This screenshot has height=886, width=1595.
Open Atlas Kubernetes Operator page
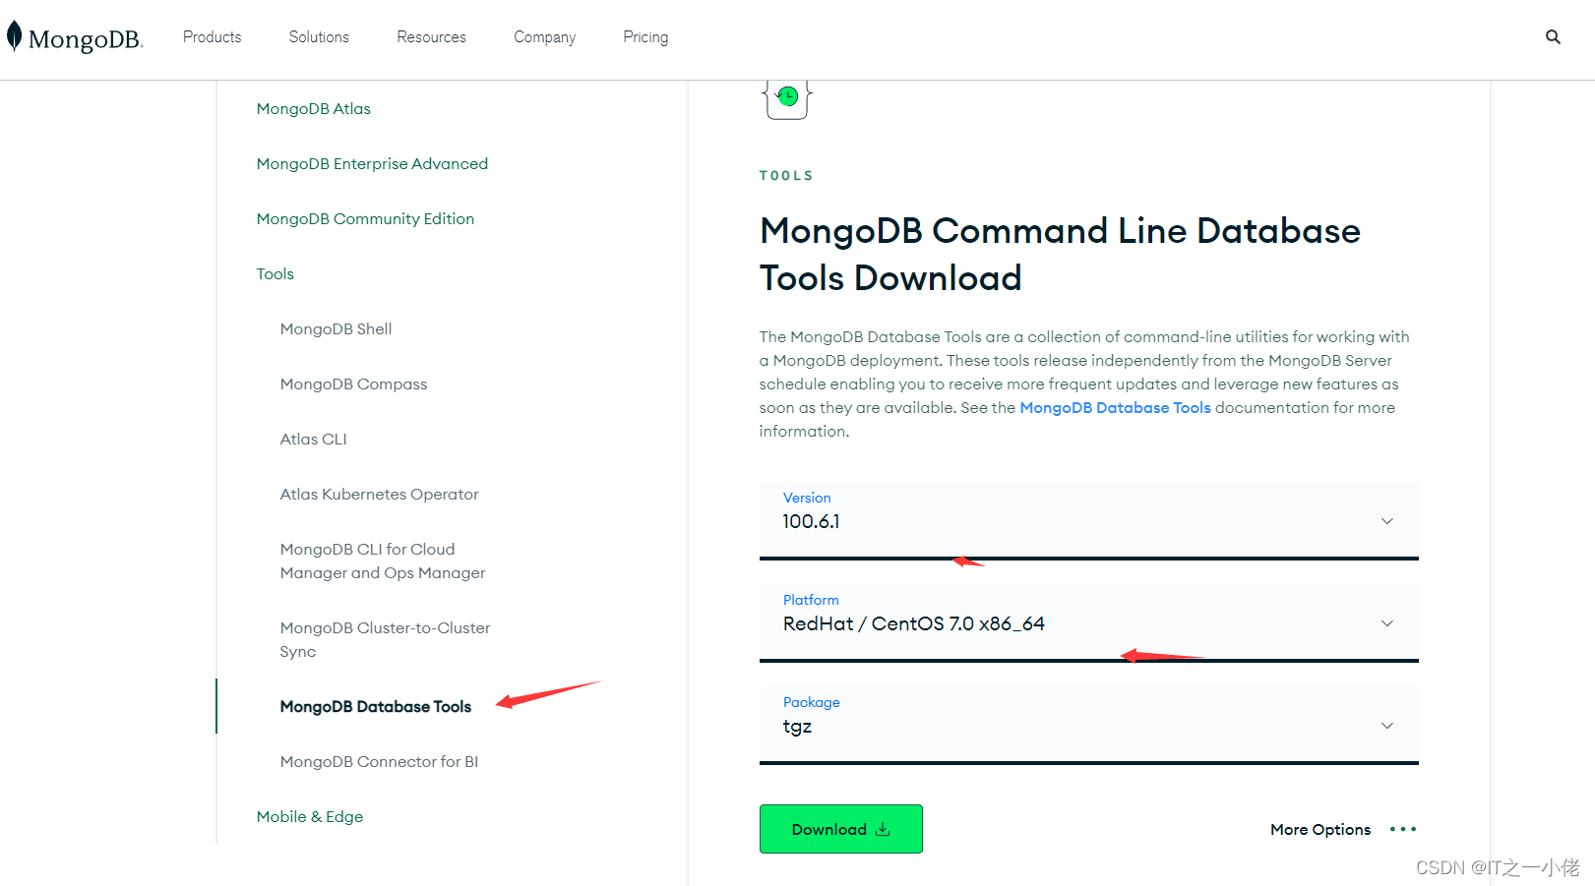379,495
